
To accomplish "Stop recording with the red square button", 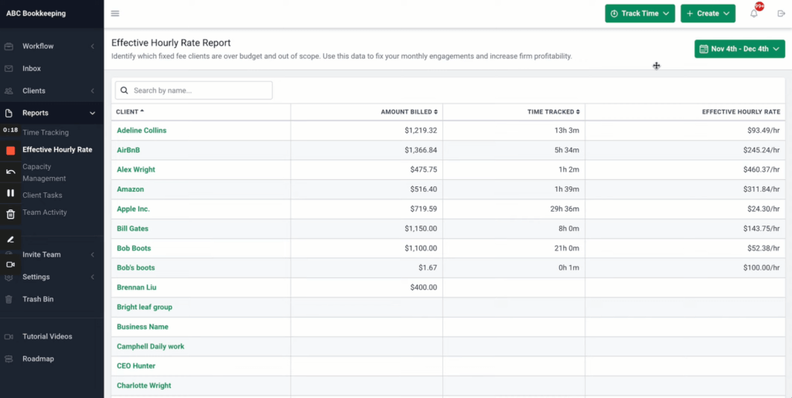I will (10, 151).
